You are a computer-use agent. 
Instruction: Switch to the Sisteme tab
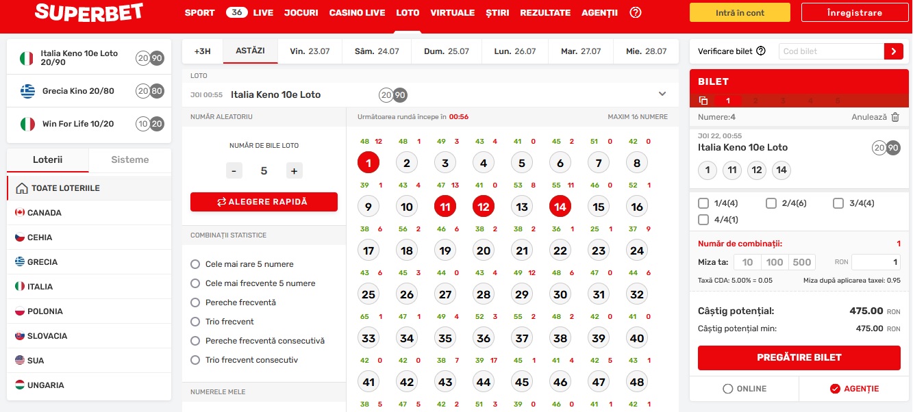pyautogui.click(x=130, y=159)
